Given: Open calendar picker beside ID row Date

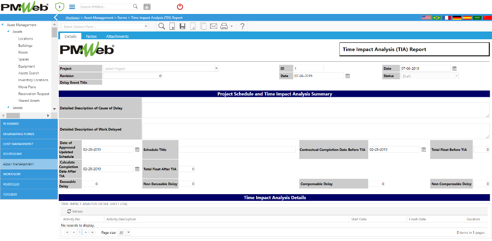Looking at the screenshot, I should click(x=347, y=76).
